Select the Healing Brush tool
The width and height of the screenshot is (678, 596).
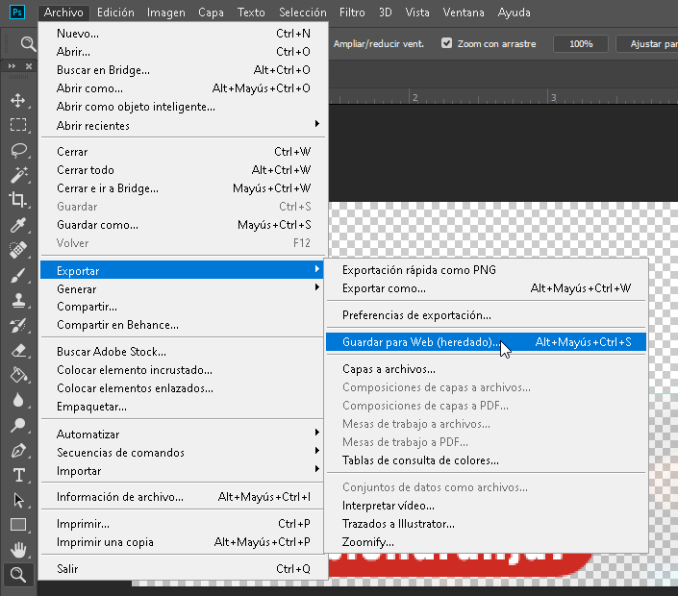tap(18, 250)
